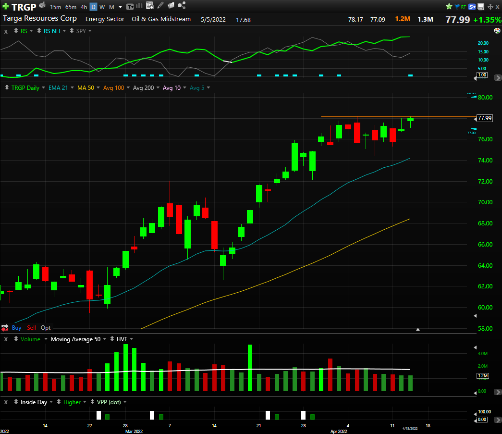The width and height of the screenshot is (502, 434).
Task: Open the T text-size dropdown
Action: (130, 7)
